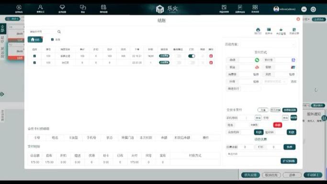Open the middle icon right of the logo
The height and width of the screenshot is (184, 327).
(240, 9)
